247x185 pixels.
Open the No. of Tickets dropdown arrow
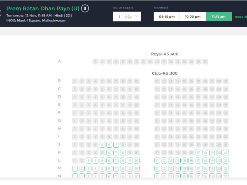(137, 16)
